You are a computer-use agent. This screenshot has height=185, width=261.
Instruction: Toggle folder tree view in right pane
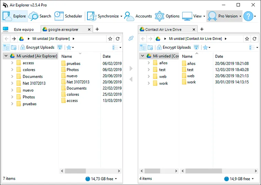tap(143, 47)
